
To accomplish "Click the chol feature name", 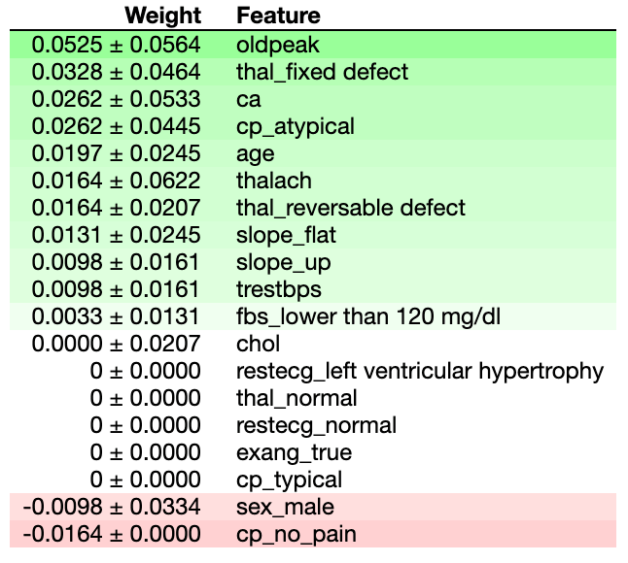I will coord(258,344).
